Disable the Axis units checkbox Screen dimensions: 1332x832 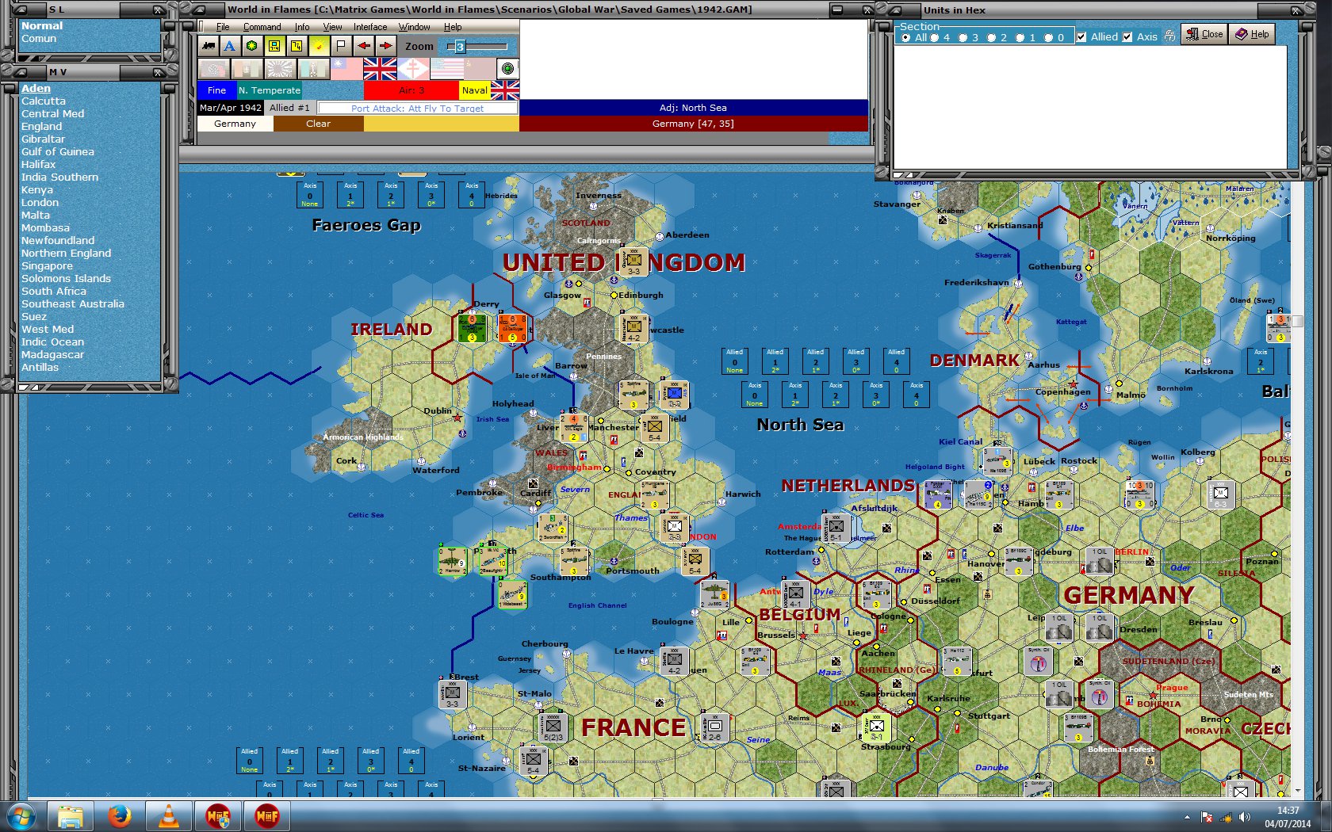coord(1128,36)
